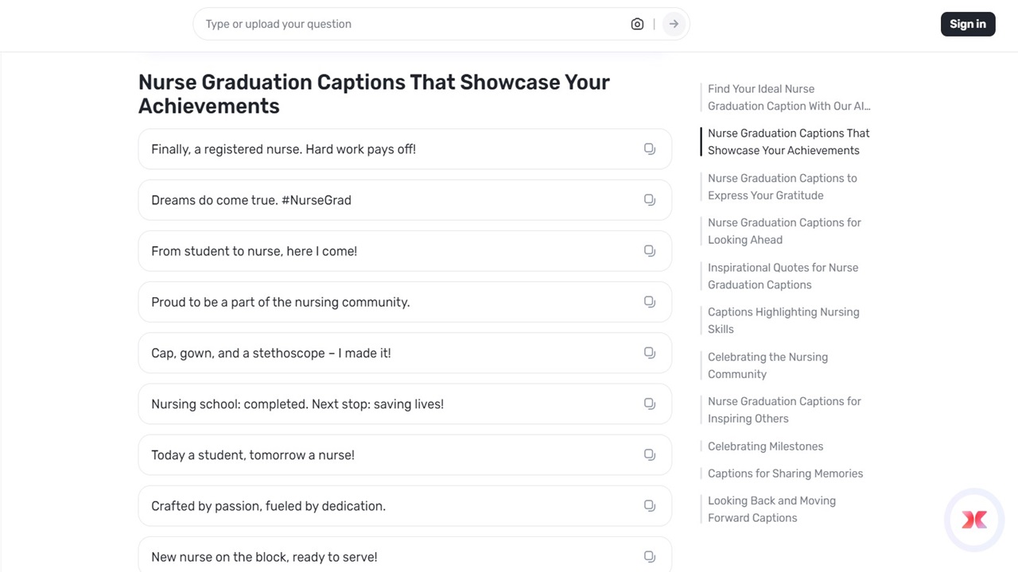Go to "Captions to Express Your Gratitude" section
The width and height of the screenshot is (1018, 572).
[782, 187]
